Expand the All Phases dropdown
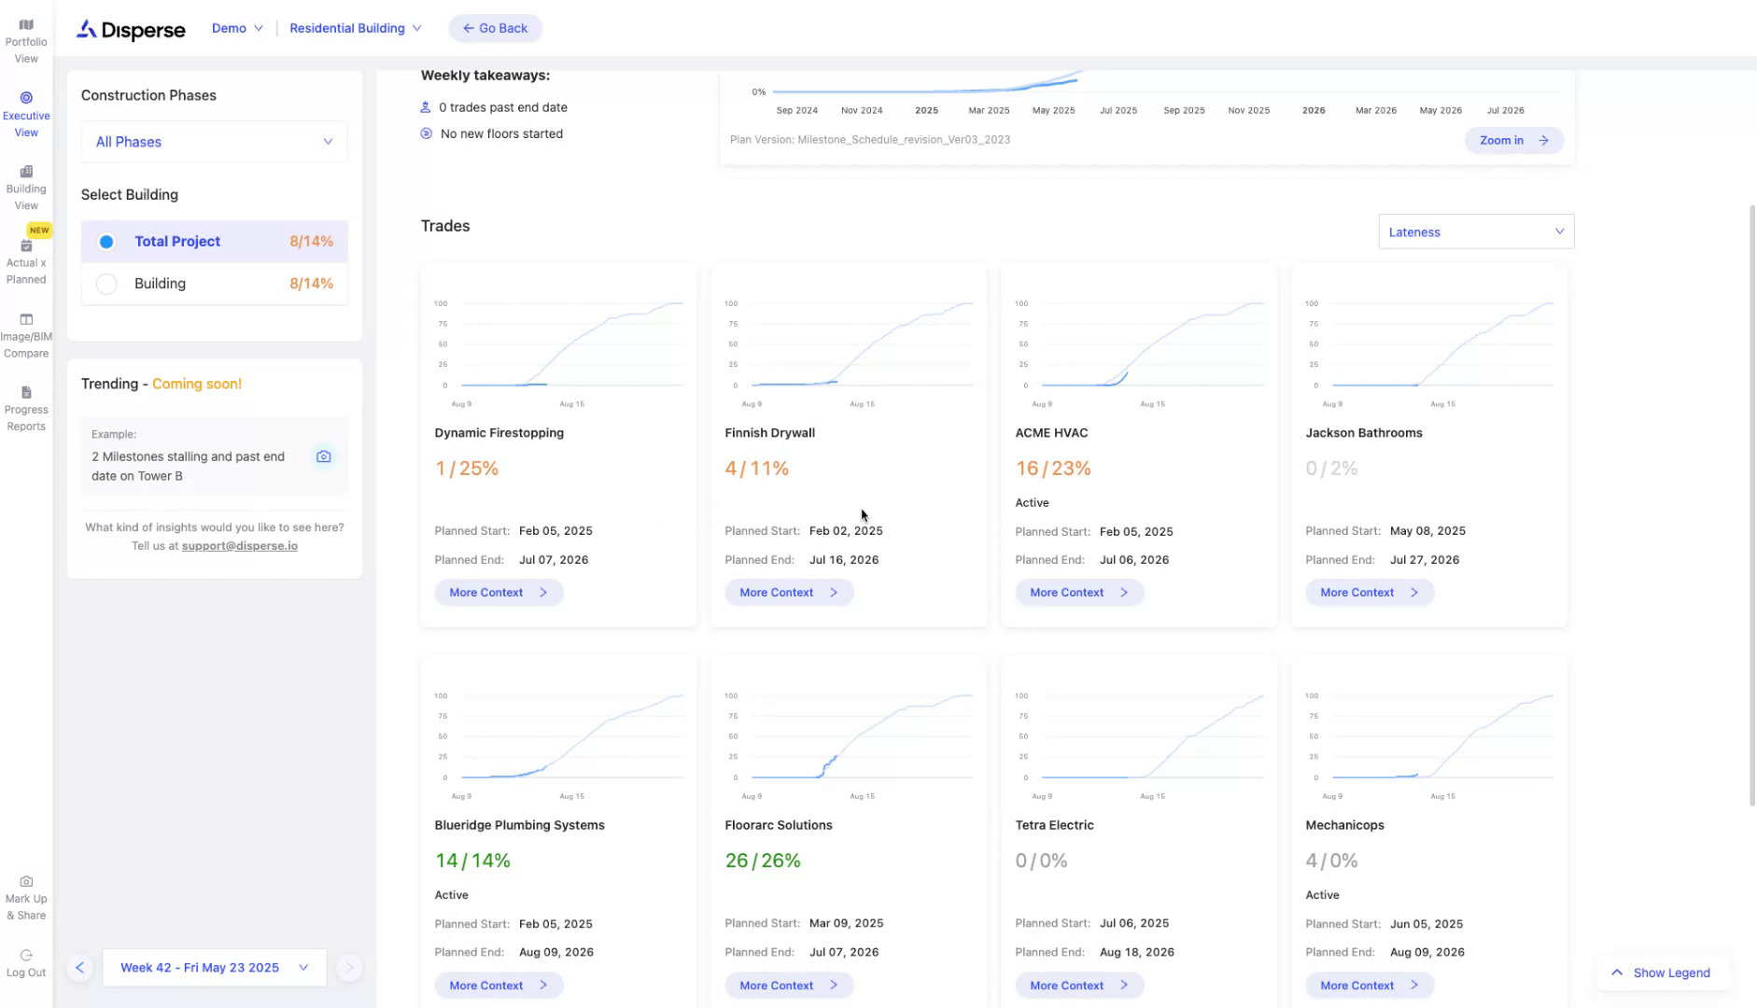This screenshot has width=1757, height=1008. [214, 142]
